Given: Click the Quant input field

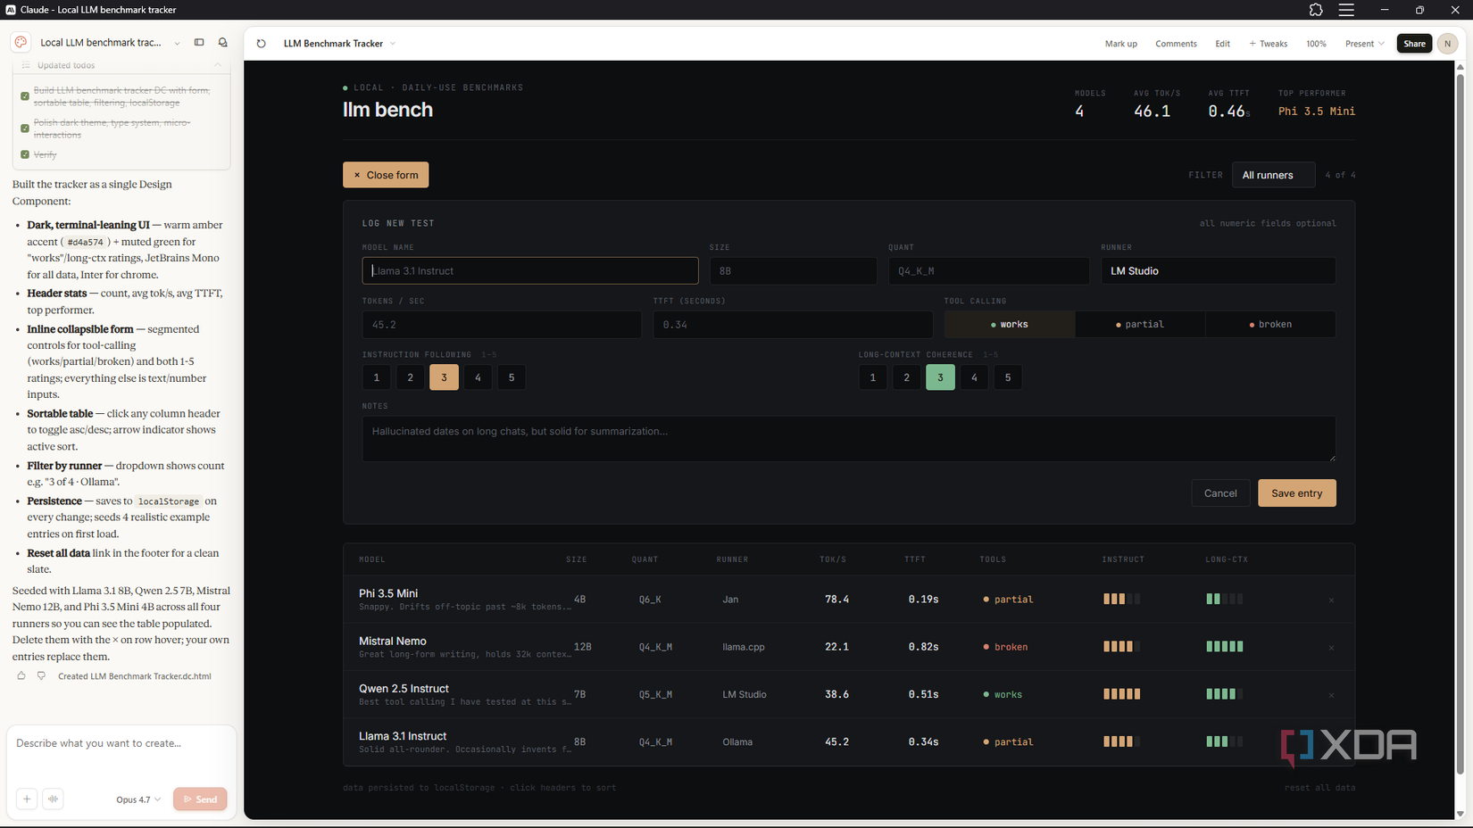Looking at the screenshot, I should tap(989, 270).
